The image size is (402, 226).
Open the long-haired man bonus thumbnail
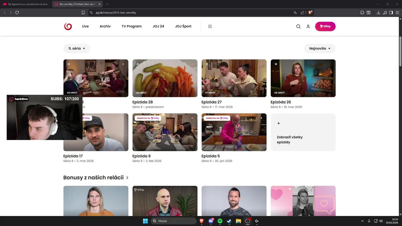[x=96, y=201]
